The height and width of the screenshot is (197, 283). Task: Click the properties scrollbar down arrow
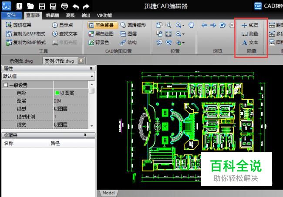coord(92,126)
